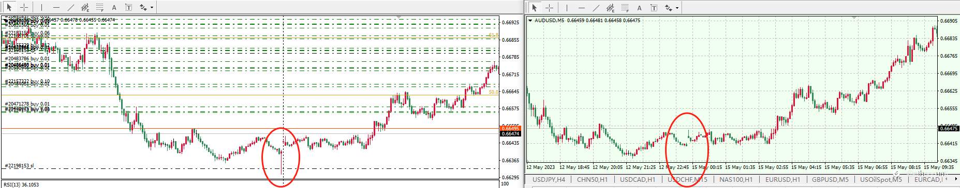Select Fibonacci retracement tool in right toolbar

(625, 7)
